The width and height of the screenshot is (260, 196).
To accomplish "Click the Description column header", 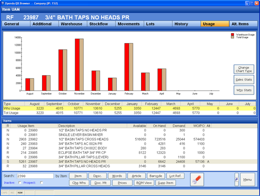I will point(92,126).
